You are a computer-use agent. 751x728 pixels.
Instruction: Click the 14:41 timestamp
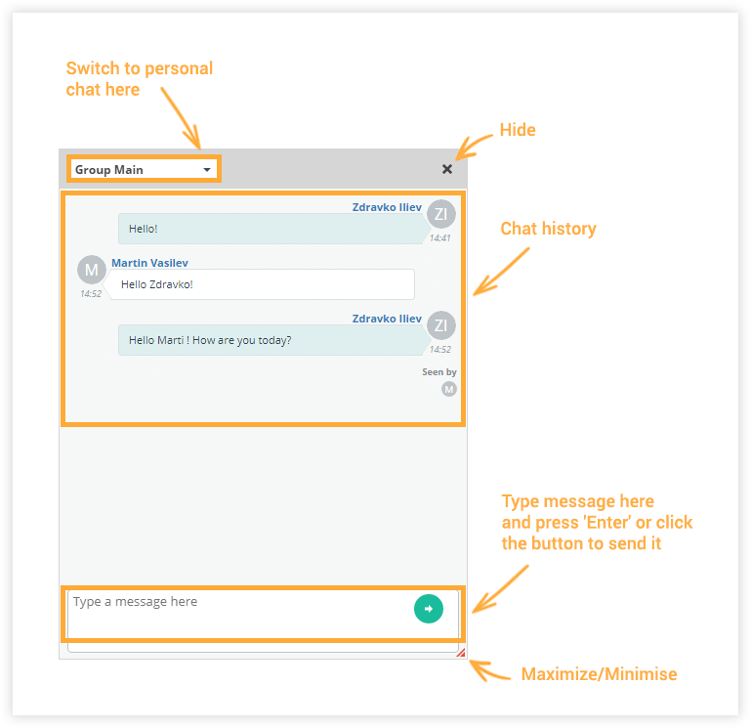pyautogui.click(x=439, y=238)
